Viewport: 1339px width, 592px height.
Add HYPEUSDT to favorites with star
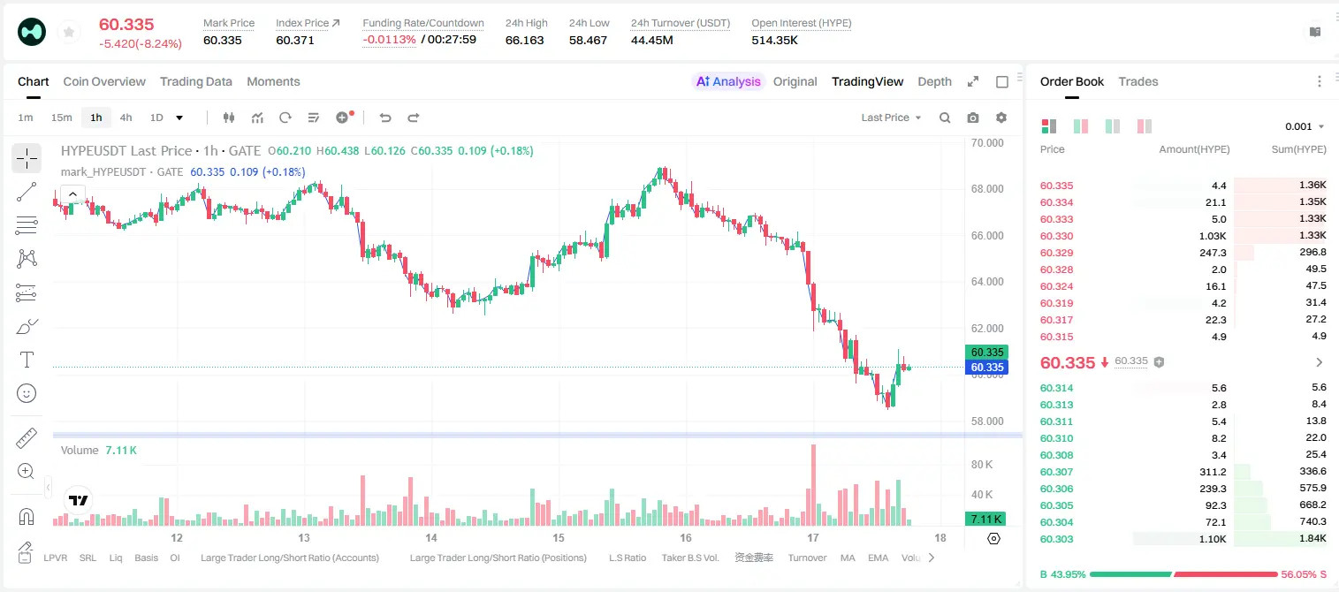coord(68,33)
